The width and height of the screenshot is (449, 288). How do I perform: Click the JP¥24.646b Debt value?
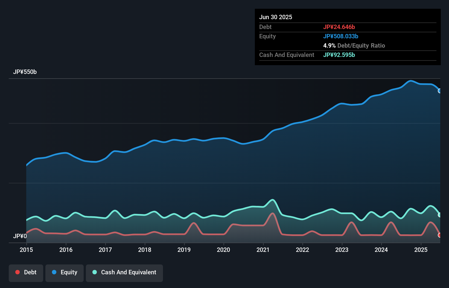(x=339, y=27)
